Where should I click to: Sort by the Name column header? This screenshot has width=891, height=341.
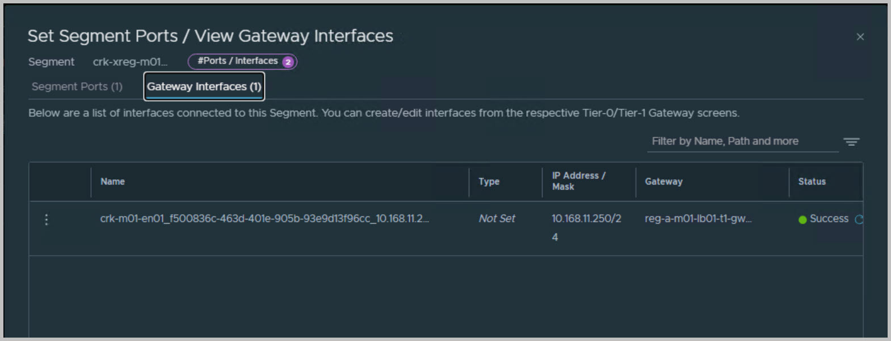tap(112, 182)
